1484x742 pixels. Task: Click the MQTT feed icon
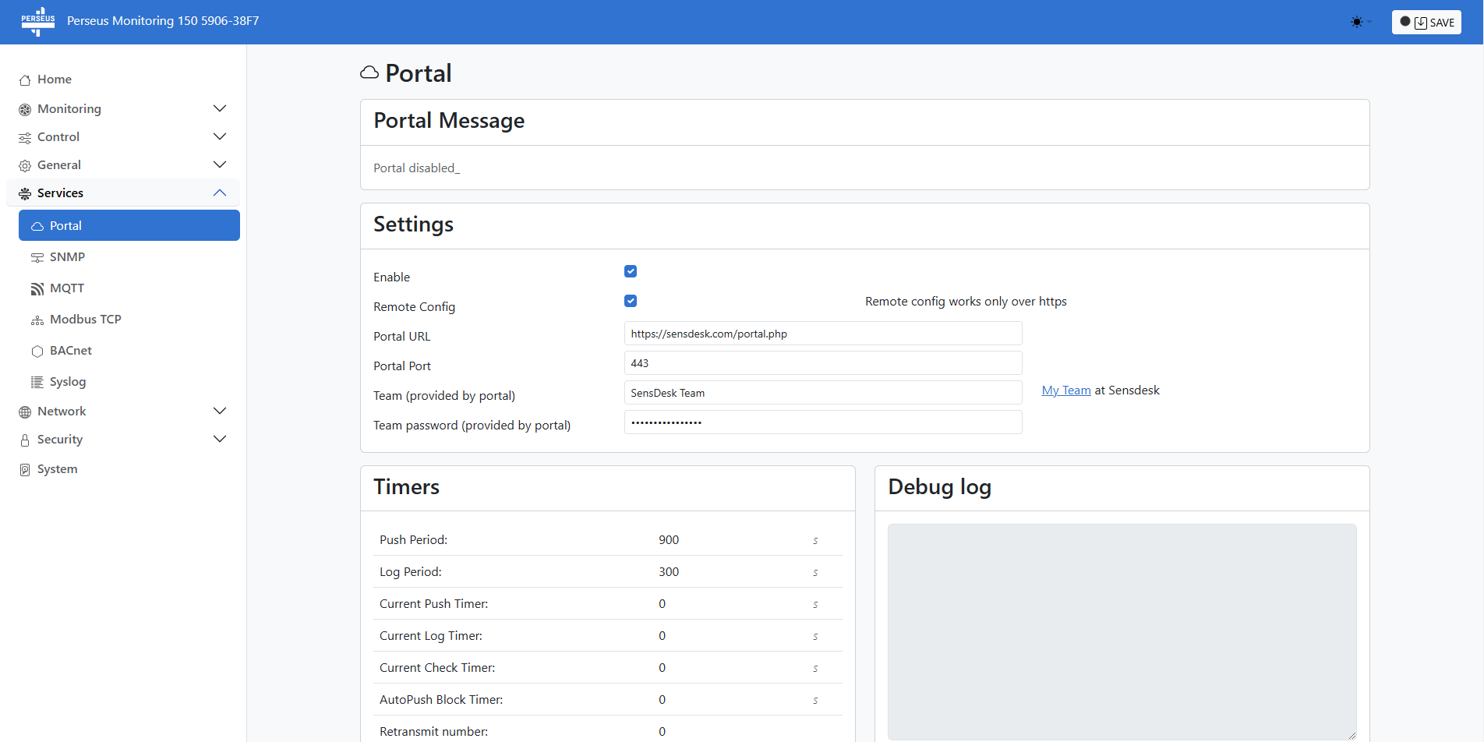(x=37, y=289)
